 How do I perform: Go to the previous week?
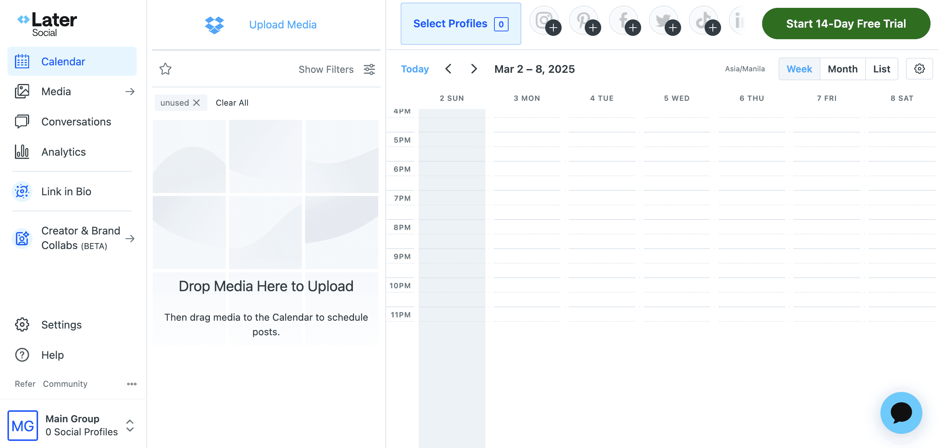[x=448, y=69]
